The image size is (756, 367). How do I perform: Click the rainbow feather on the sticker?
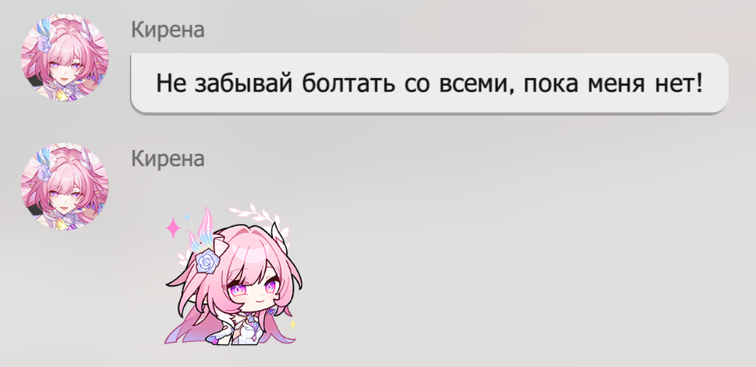(x=205, y=231)
